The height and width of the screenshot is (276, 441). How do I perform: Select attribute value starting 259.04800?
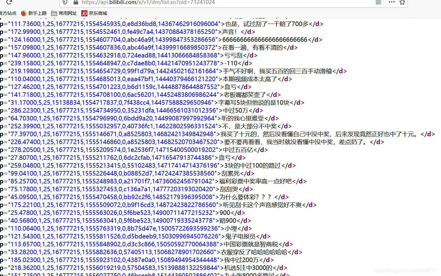pyautogui.click(x=114, y=166)
